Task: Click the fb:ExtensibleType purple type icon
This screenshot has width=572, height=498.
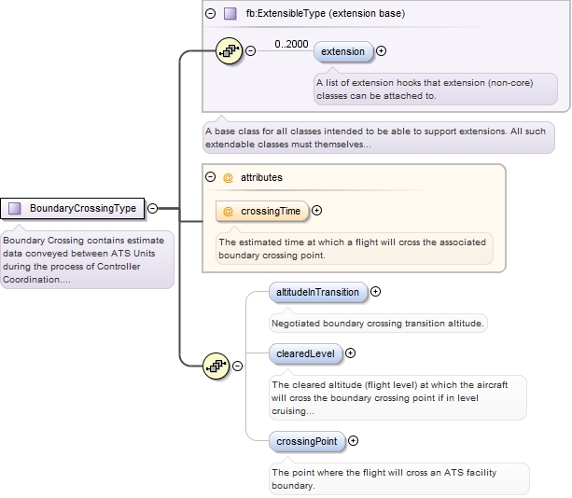Action: click(230, 14)
